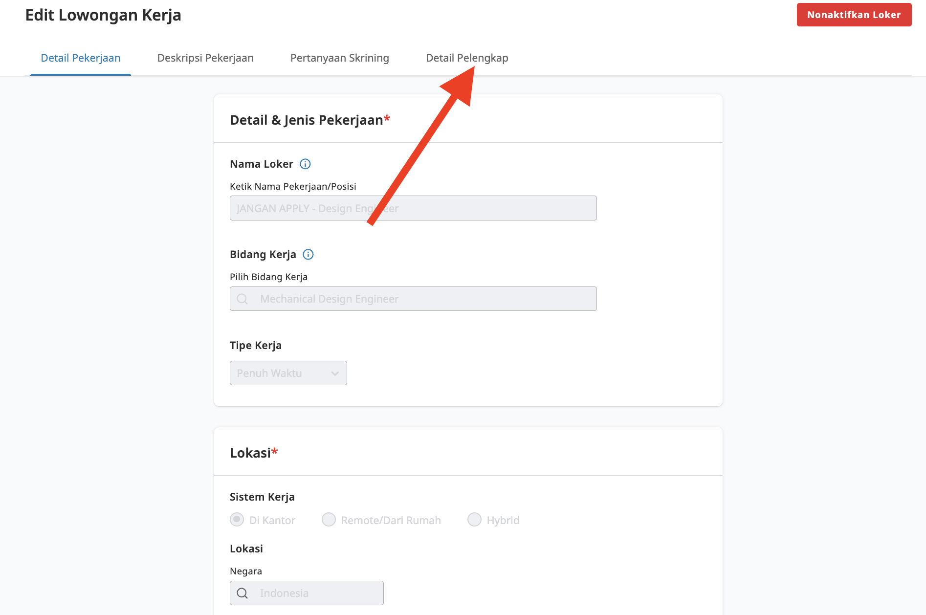
Task: Click the JANGAN APPLY job name field
Action: pos(413,209)
